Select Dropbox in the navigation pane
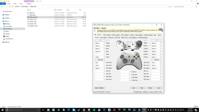This screenshot has height=112, width=199. (x=7, y=15)
